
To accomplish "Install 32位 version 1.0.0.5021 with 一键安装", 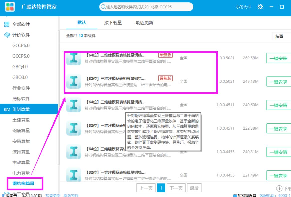I will (x=278, y=82).
